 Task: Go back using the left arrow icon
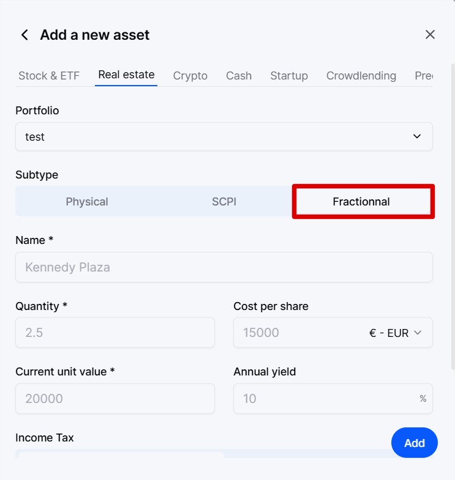coord(25,35)
